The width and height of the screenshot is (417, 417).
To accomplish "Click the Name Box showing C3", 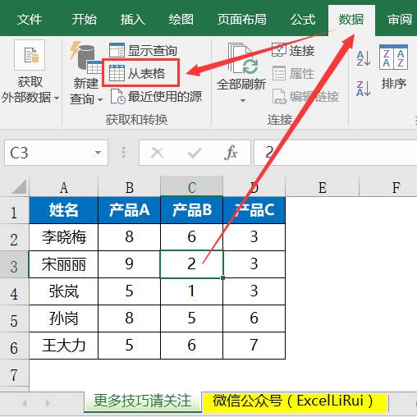I will 56,153.
